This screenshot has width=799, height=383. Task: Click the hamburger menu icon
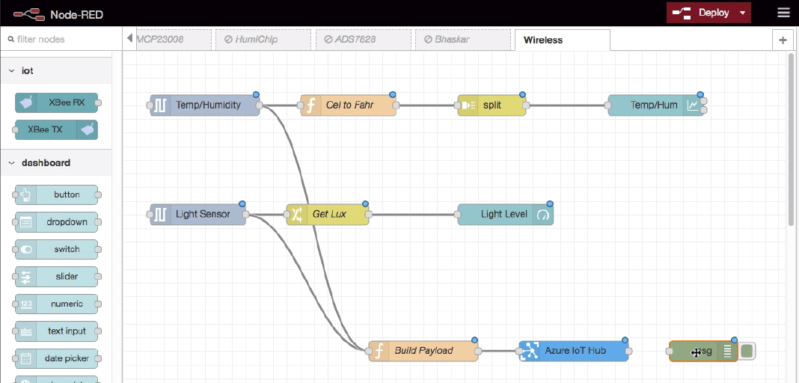783,13
